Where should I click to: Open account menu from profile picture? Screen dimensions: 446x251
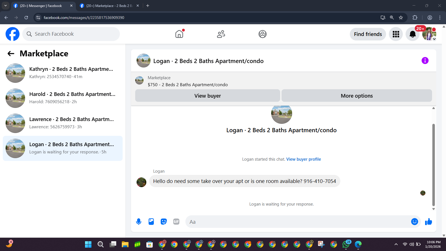point(429,34)
